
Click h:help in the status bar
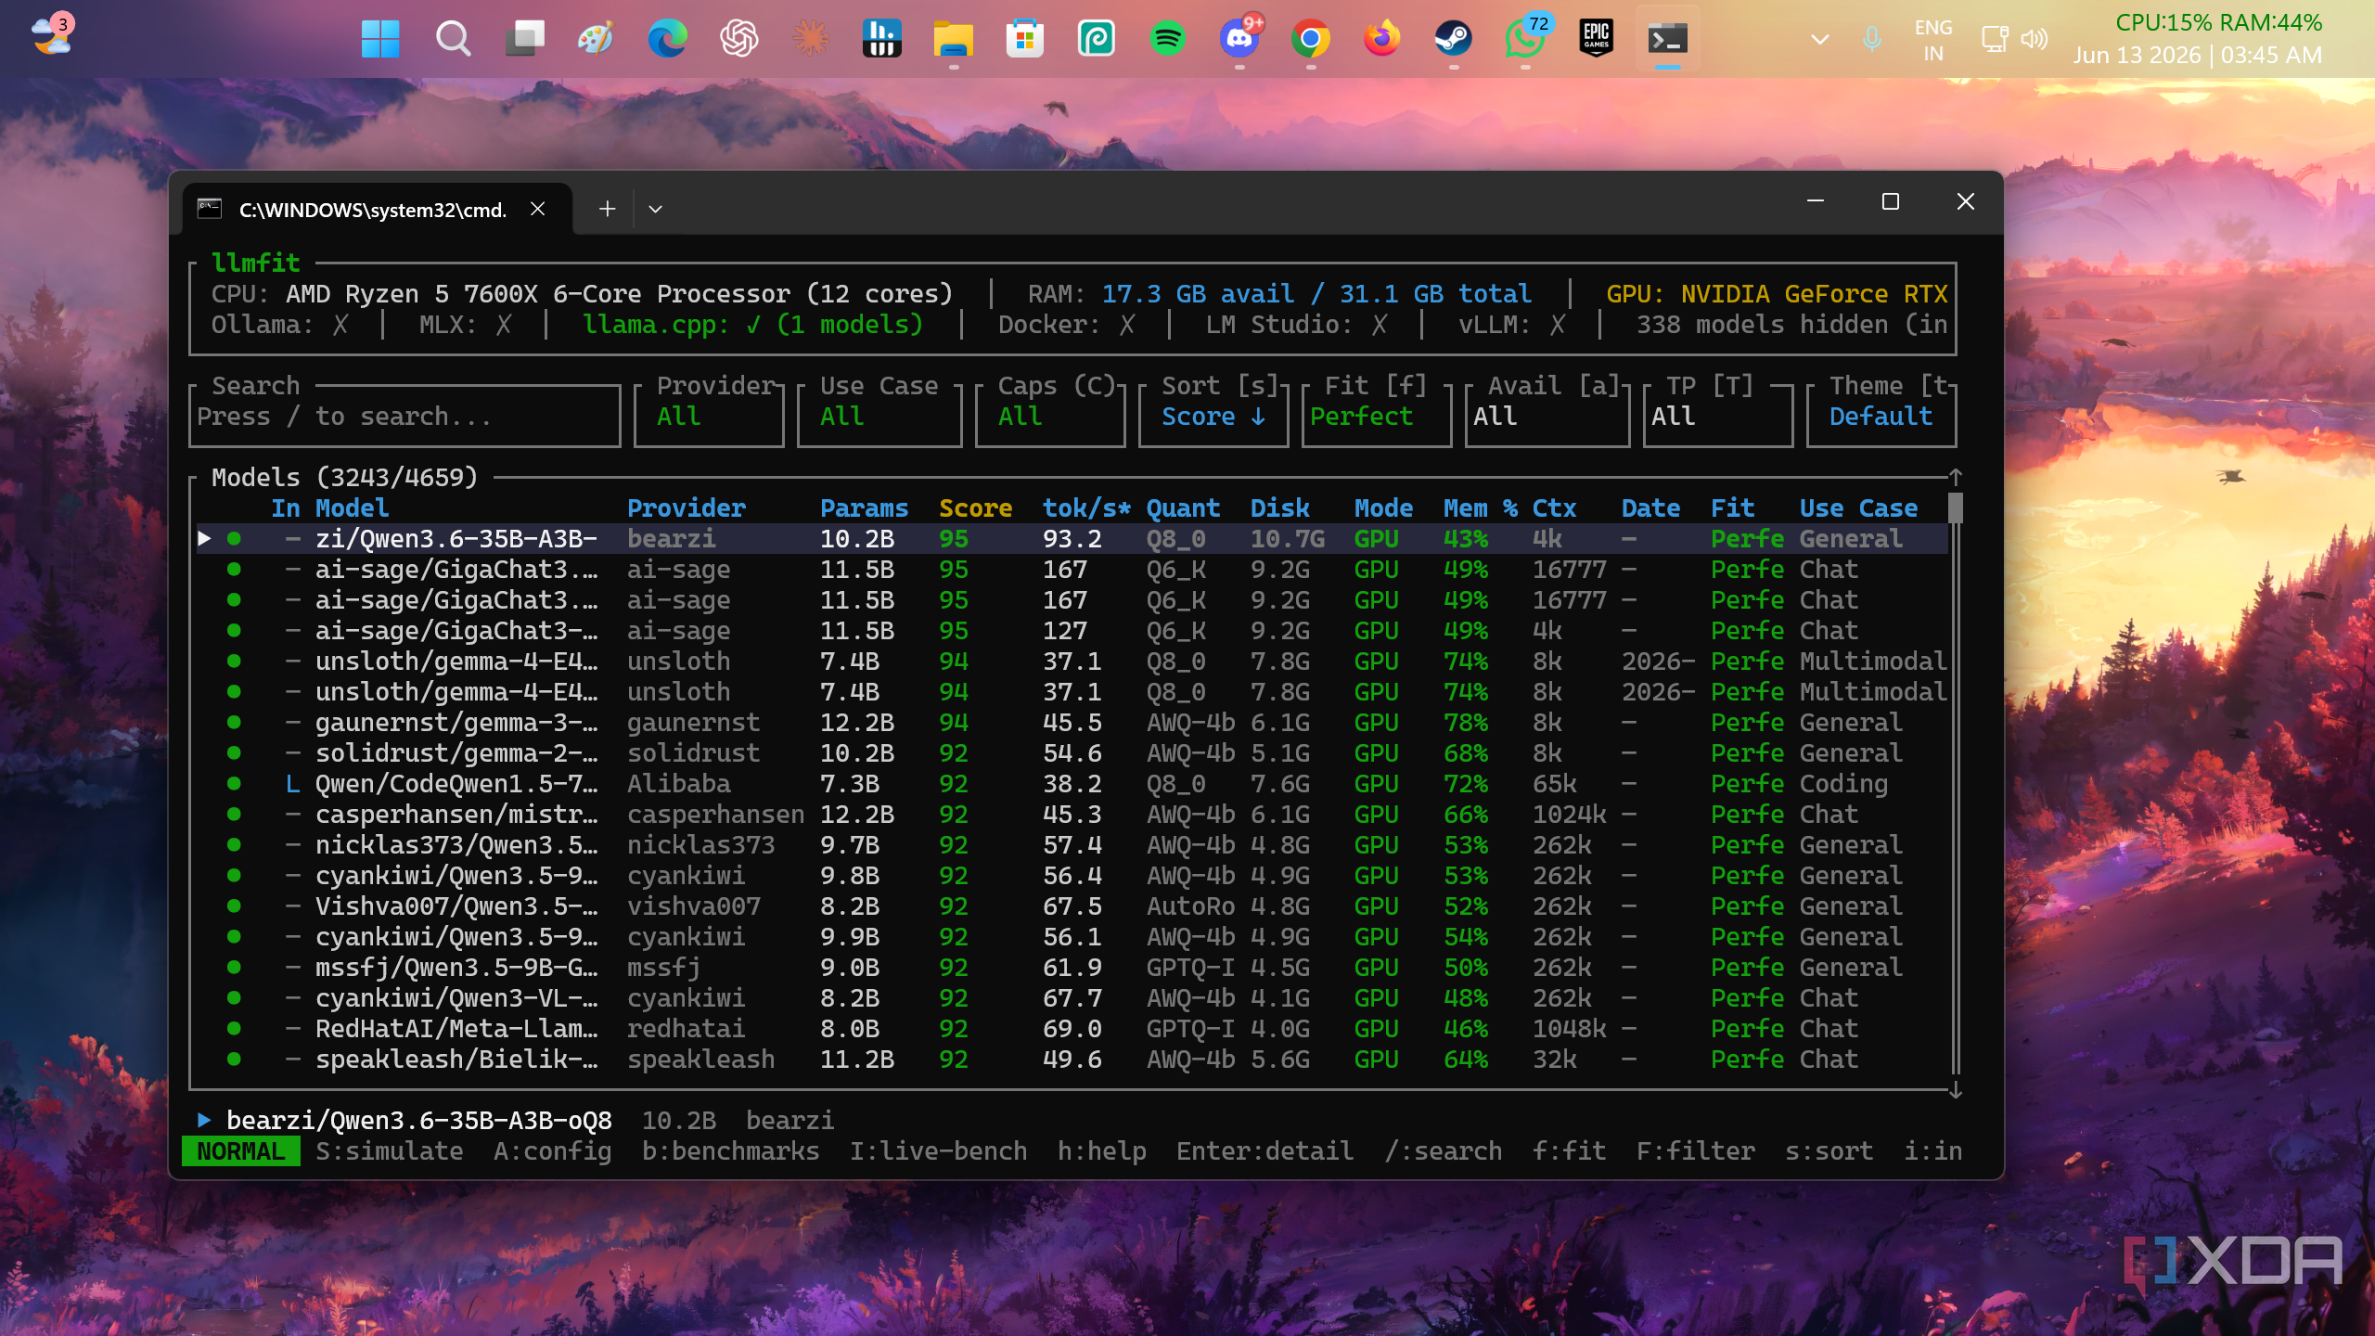(1102, 1151)
